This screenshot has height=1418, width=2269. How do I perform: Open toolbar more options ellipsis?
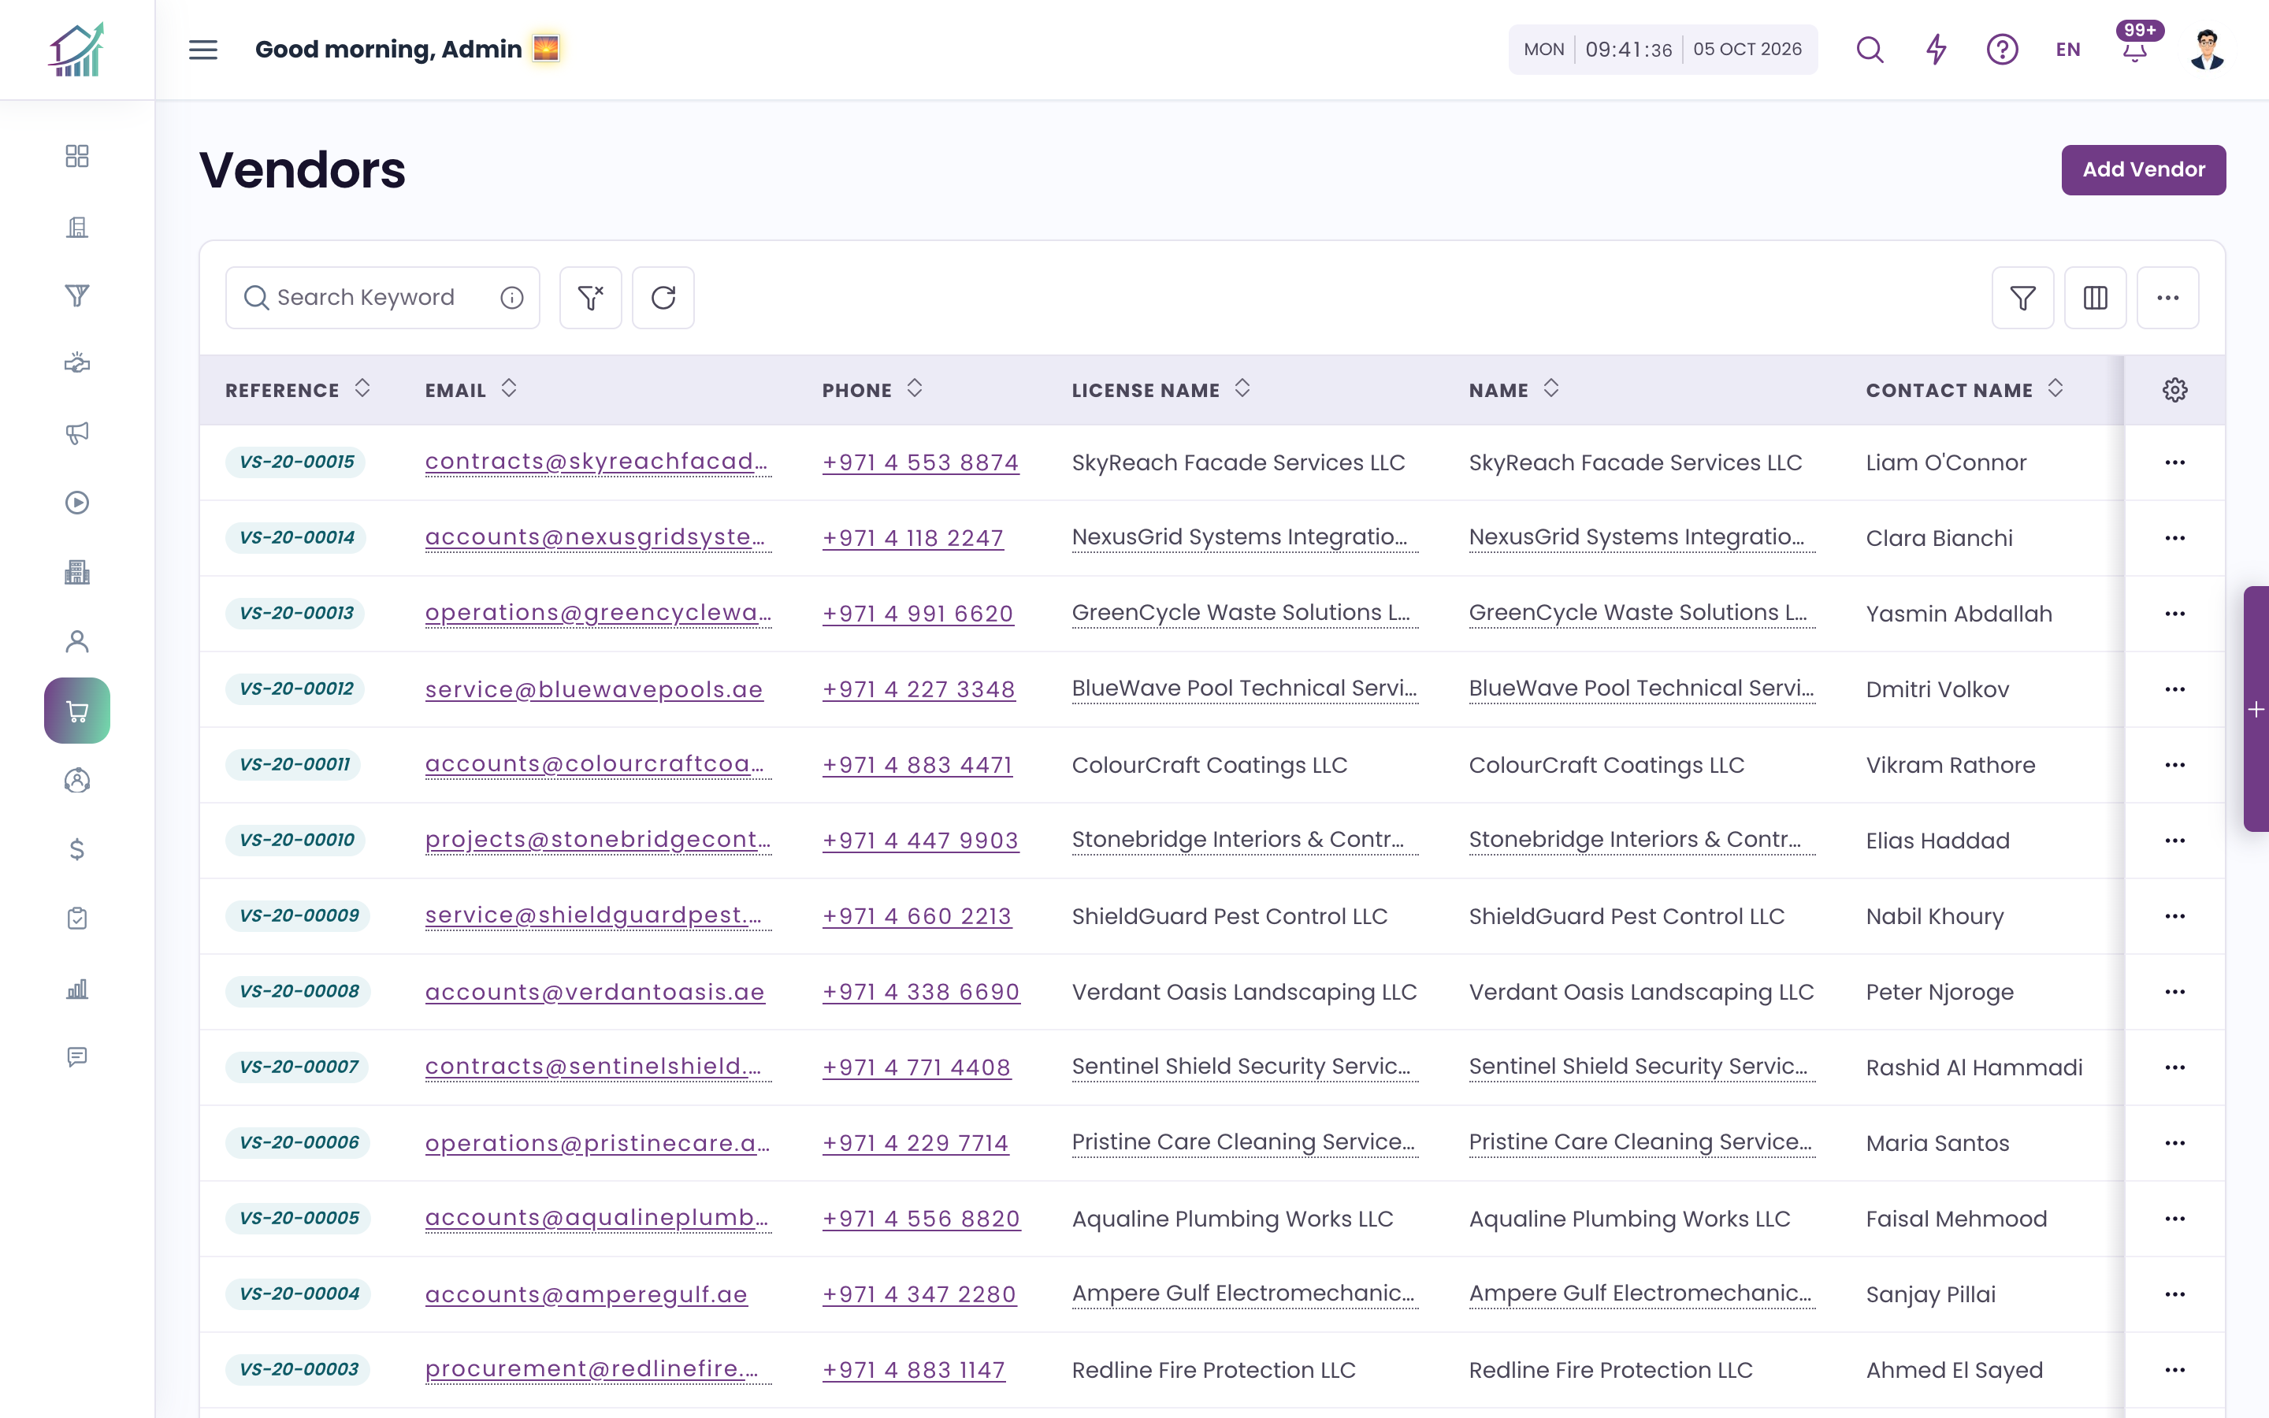click(x=2167, y=297)
